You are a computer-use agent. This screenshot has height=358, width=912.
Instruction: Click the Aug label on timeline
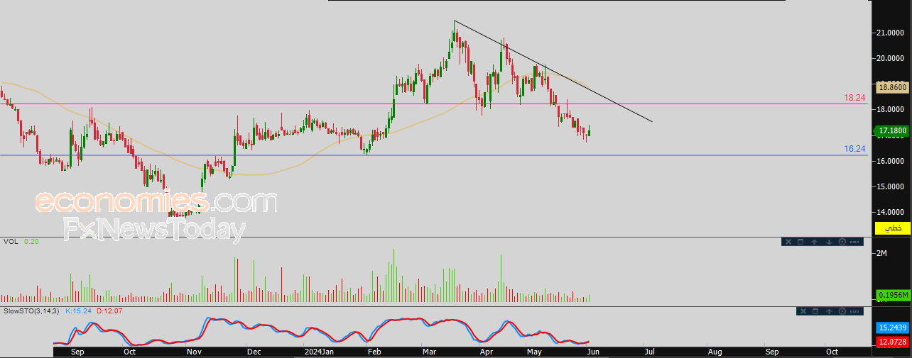pos(715,351)
